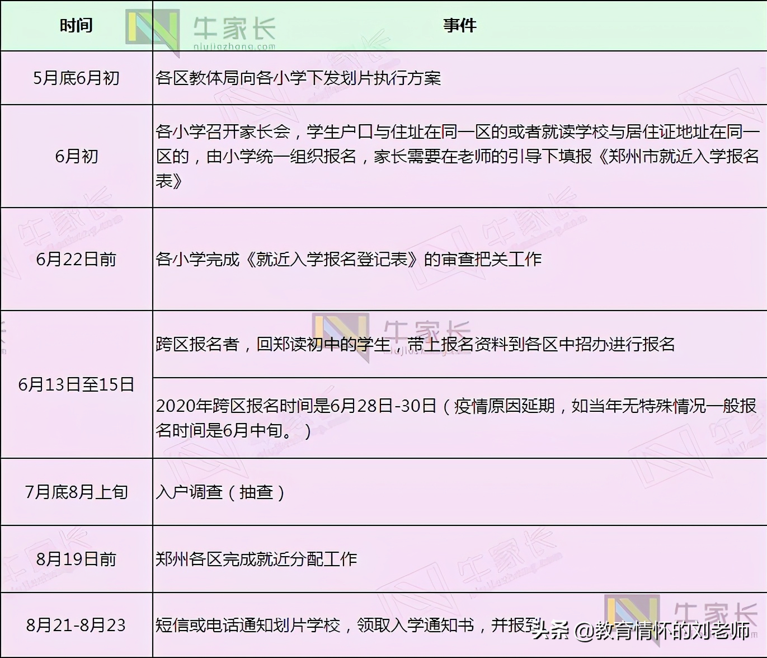
Task: Click the text starting '2020年跨区报名时间'
Action: click(456, 418)
